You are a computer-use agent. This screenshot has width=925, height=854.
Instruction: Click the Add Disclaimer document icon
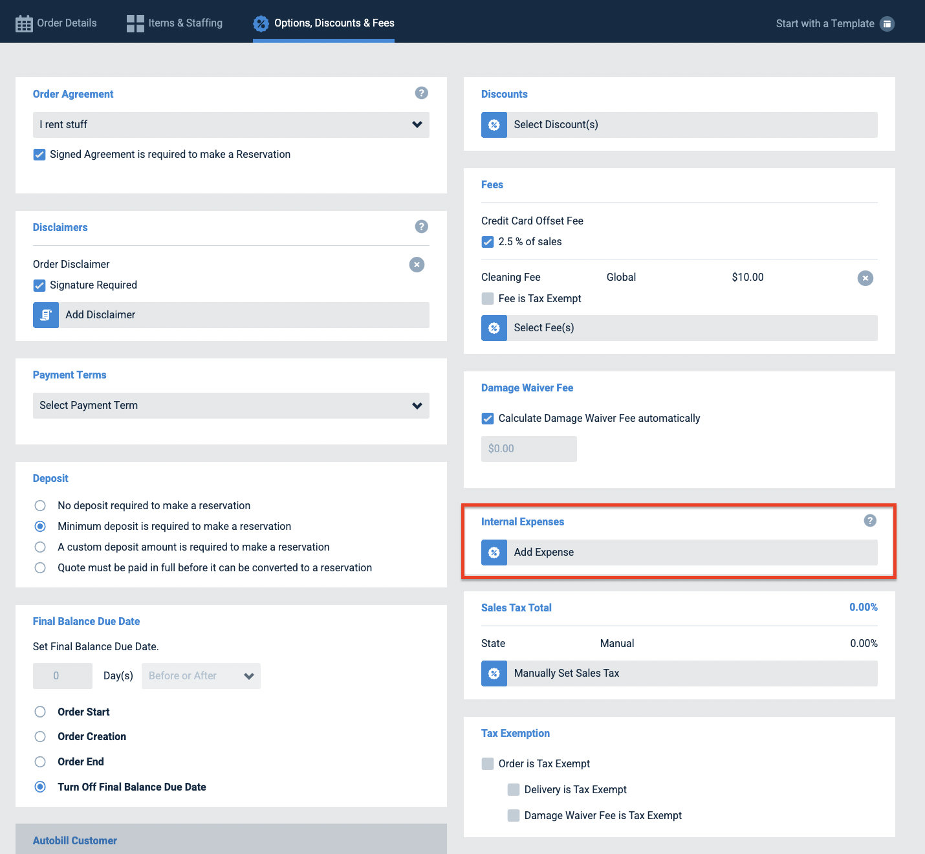pyautogui.click(x=46, y=315)
